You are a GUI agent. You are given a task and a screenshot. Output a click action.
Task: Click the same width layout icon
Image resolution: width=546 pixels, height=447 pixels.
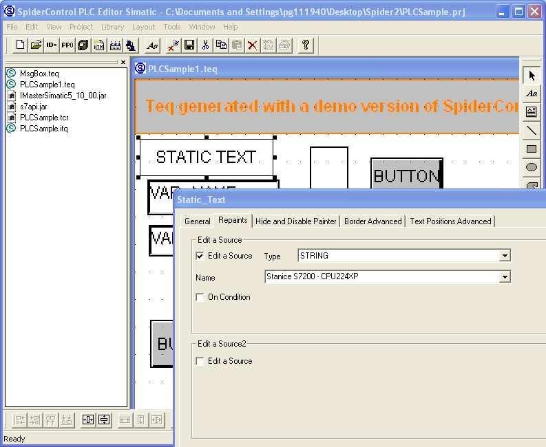pyautogui.click(x=125, y=420)
